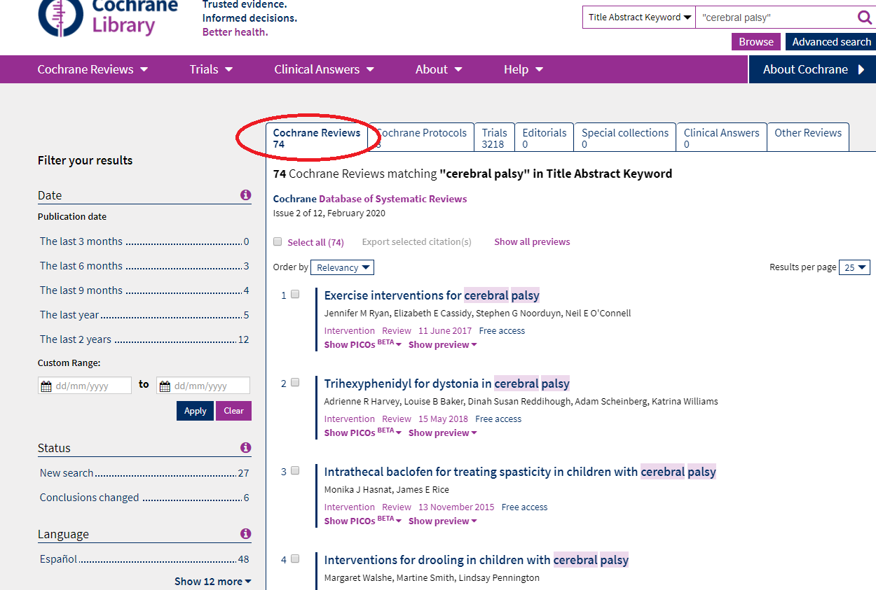The image size is (876, 590).
Task: Open calendar icon for custom range start date
Action: click(x=46, y=386)
